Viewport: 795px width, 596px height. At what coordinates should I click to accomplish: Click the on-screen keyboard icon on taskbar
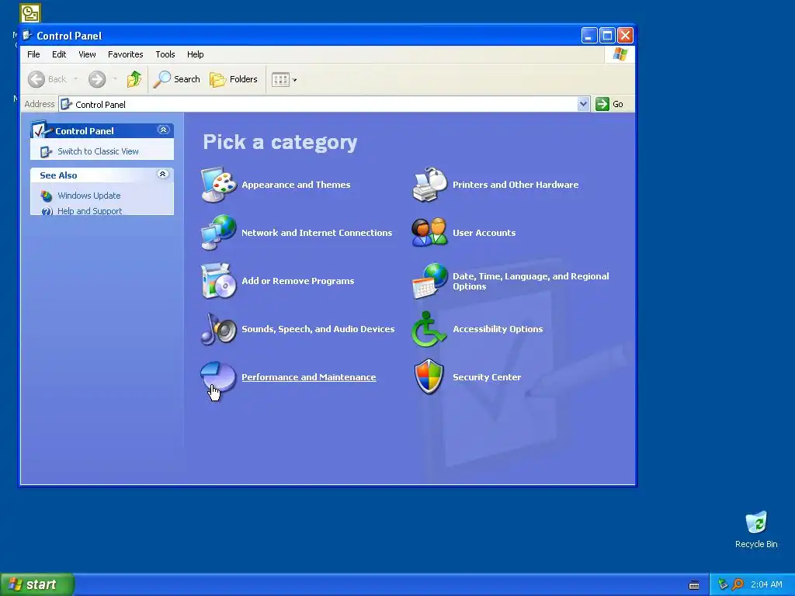694,585
